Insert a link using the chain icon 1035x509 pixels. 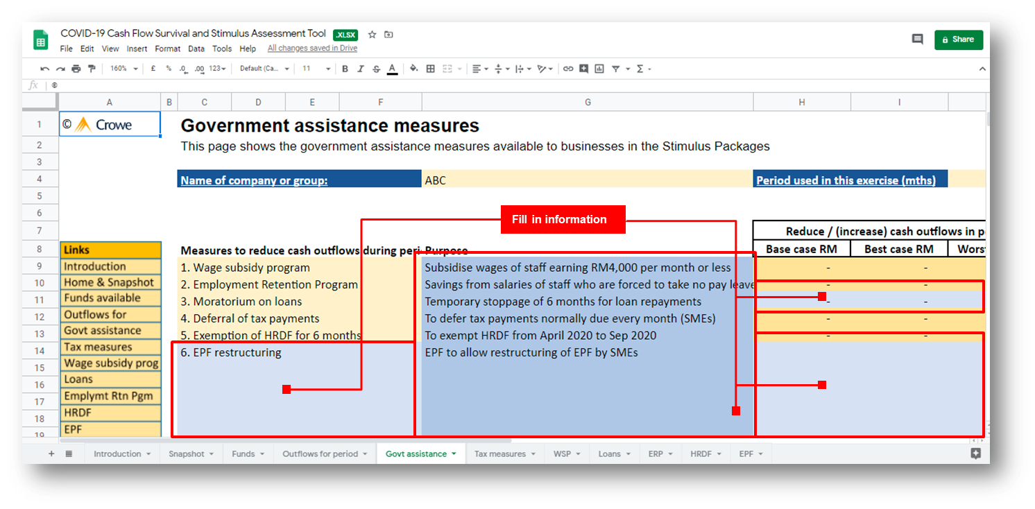[x=568, y=69]
